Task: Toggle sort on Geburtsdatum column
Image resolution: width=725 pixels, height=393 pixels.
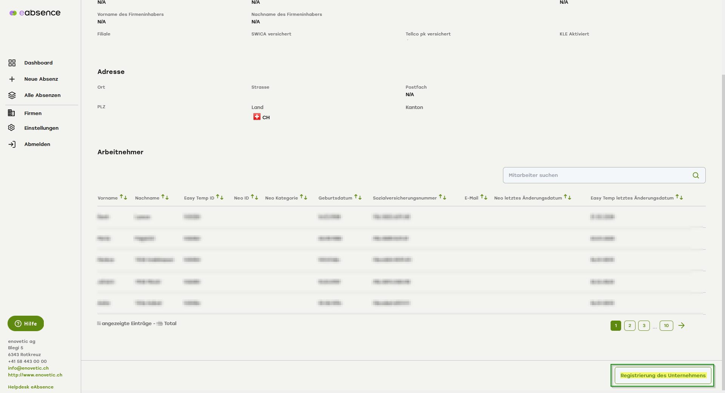Action: click(358, 197)
